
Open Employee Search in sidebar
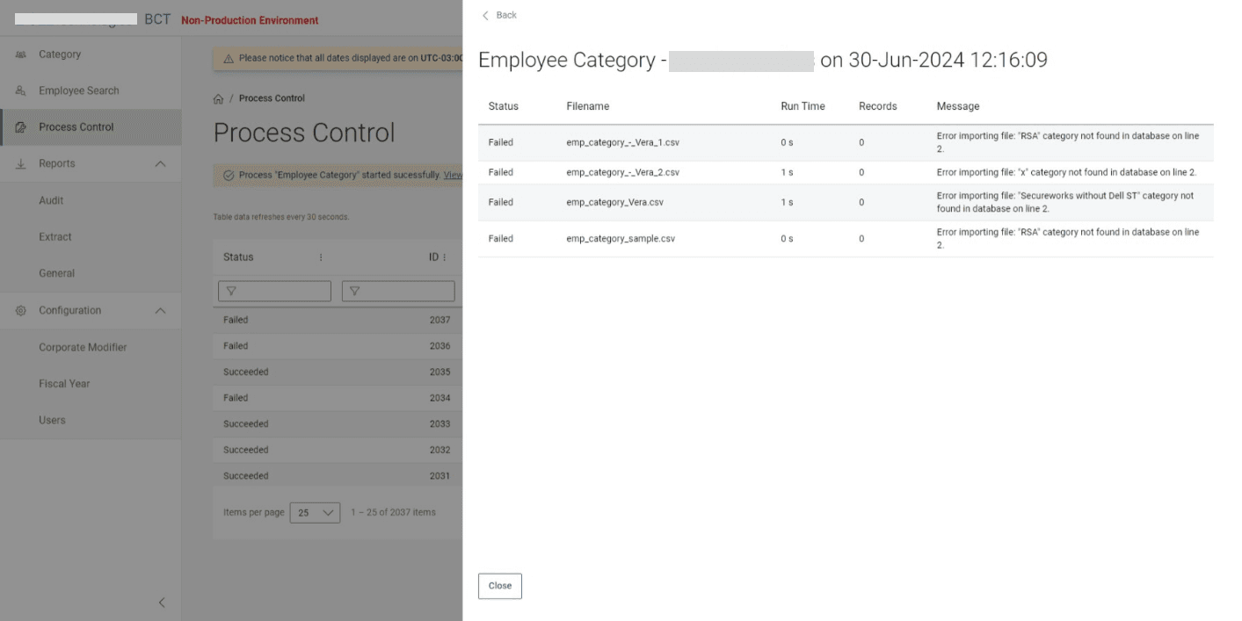click(91, 90)
